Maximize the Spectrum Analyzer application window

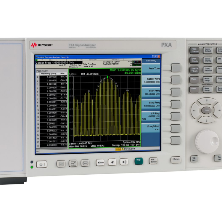pyautogui.click(x=156, y=57)
